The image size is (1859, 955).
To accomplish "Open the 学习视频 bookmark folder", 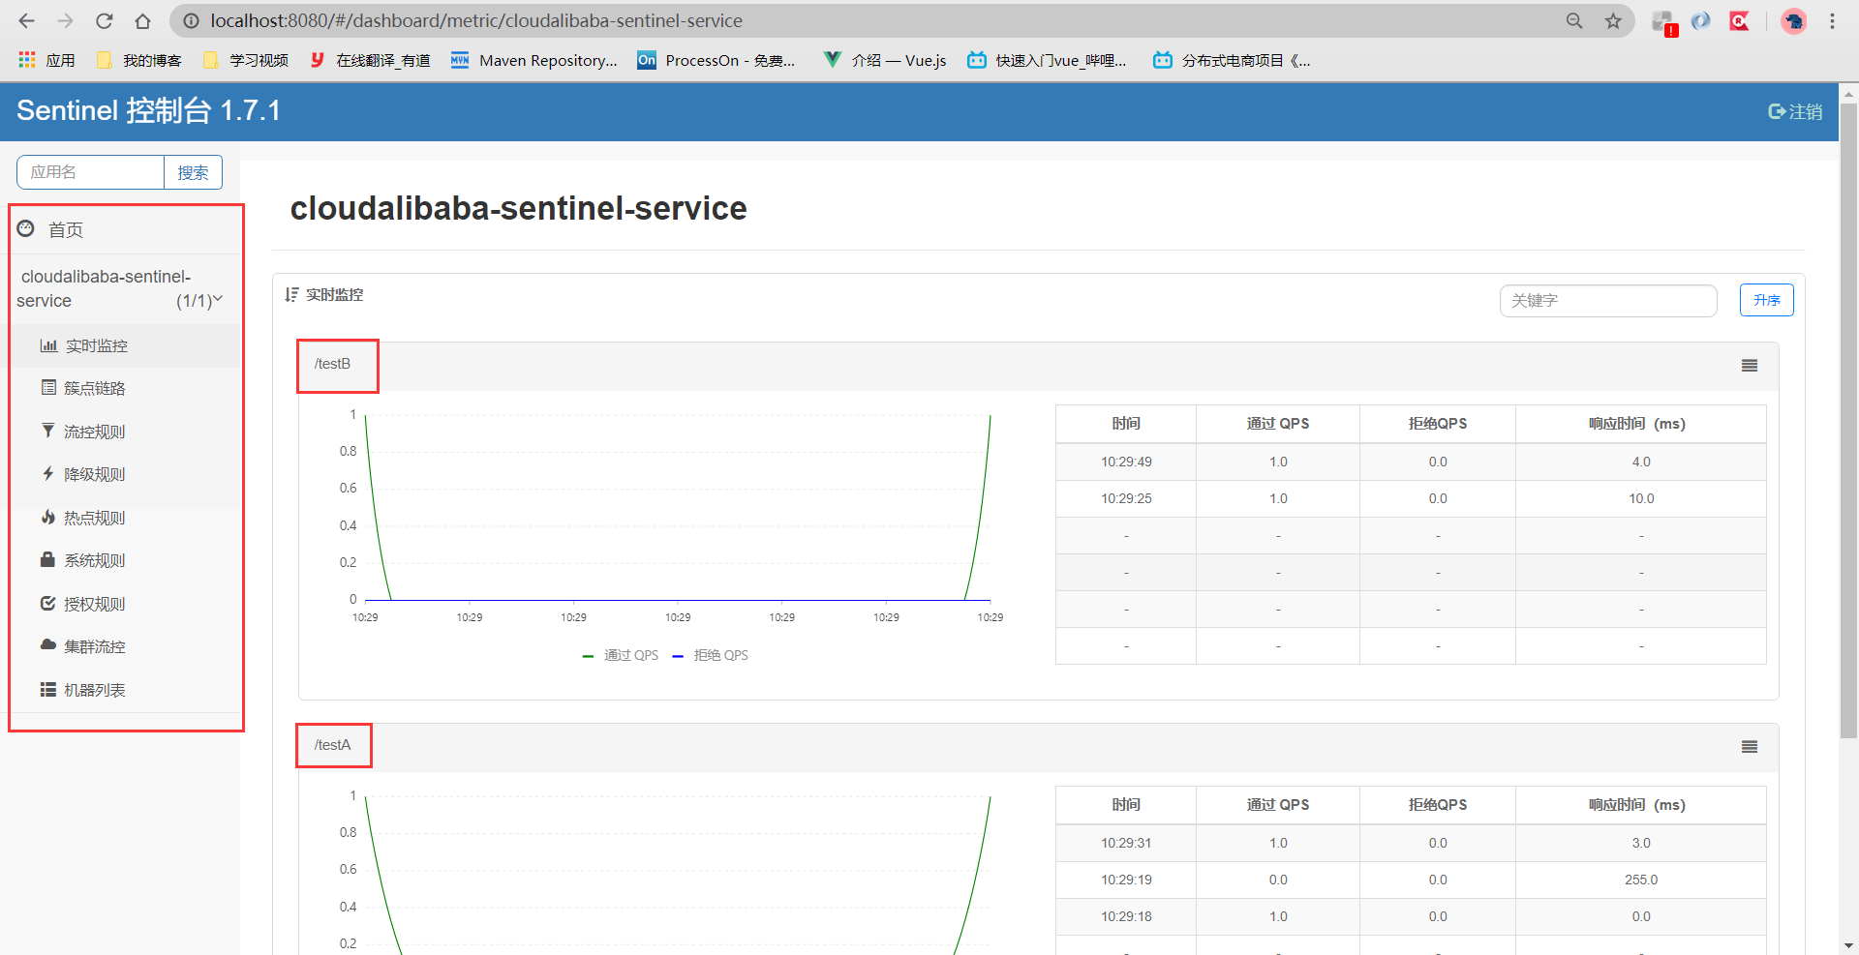I will (245, 60).
